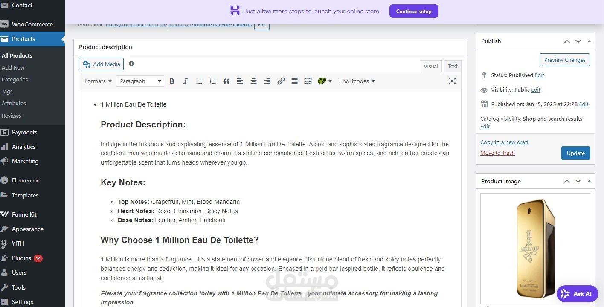The width and height of the screenshot is (604, 307).
Task: Open Appearance menu in sidebar
Action: tap(32, 229)
